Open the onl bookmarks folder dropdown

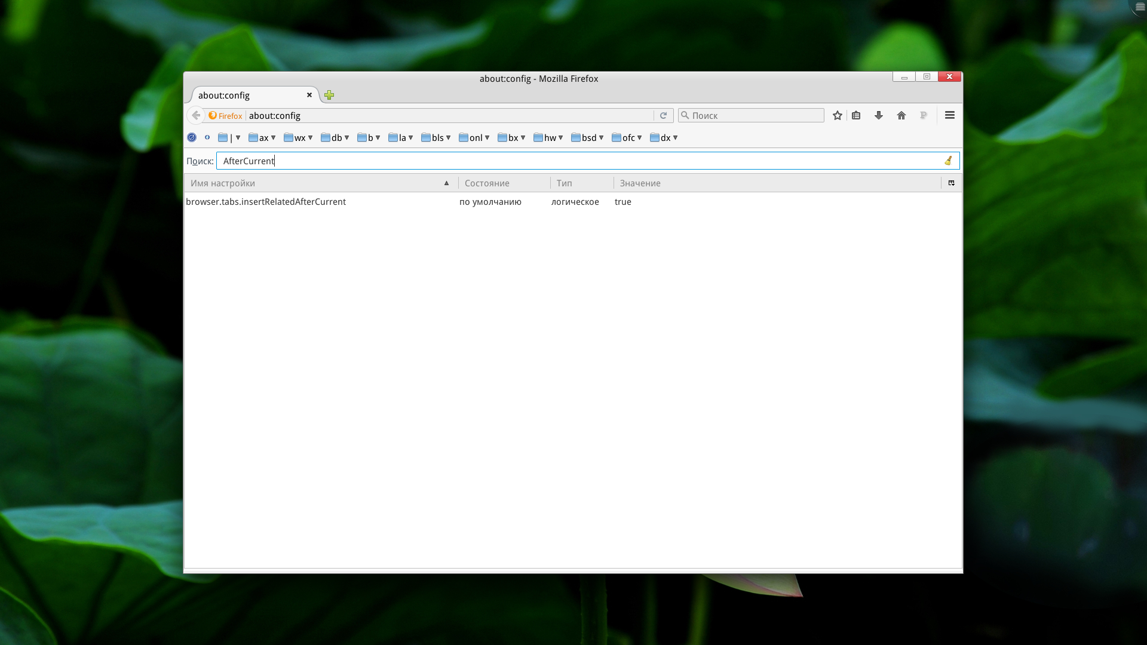pos(474,138)
